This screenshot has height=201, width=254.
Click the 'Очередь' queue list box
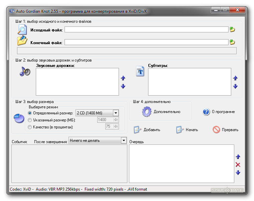[x=181, y=164]
